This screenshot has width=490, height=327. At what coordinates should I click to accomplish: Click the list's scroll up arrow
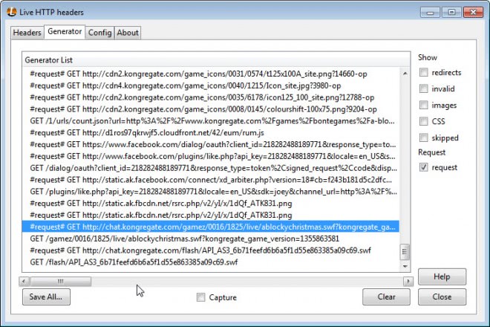point(405,74)
